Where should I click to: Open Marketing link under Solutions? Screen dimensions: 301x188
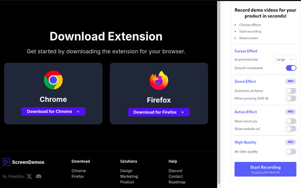coord(129,176)
